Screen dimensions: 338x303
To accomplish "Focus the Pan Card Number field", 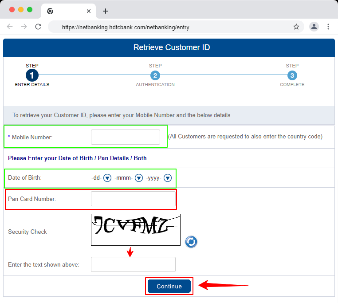I will pos(133,199).
